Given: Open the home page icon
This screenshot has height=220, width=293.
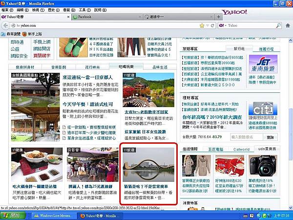Looking at the screenshot, I should [x=288, y=25].
